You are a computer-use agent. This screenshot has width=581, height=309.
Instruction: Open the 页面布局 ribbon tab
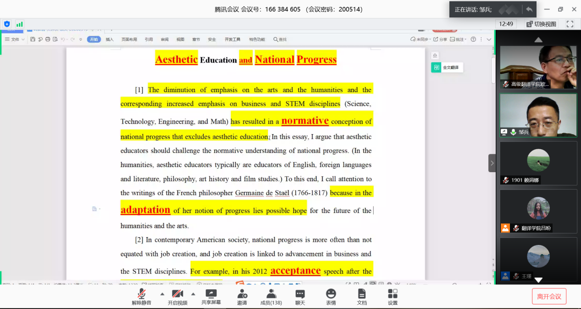coord(129,39)
